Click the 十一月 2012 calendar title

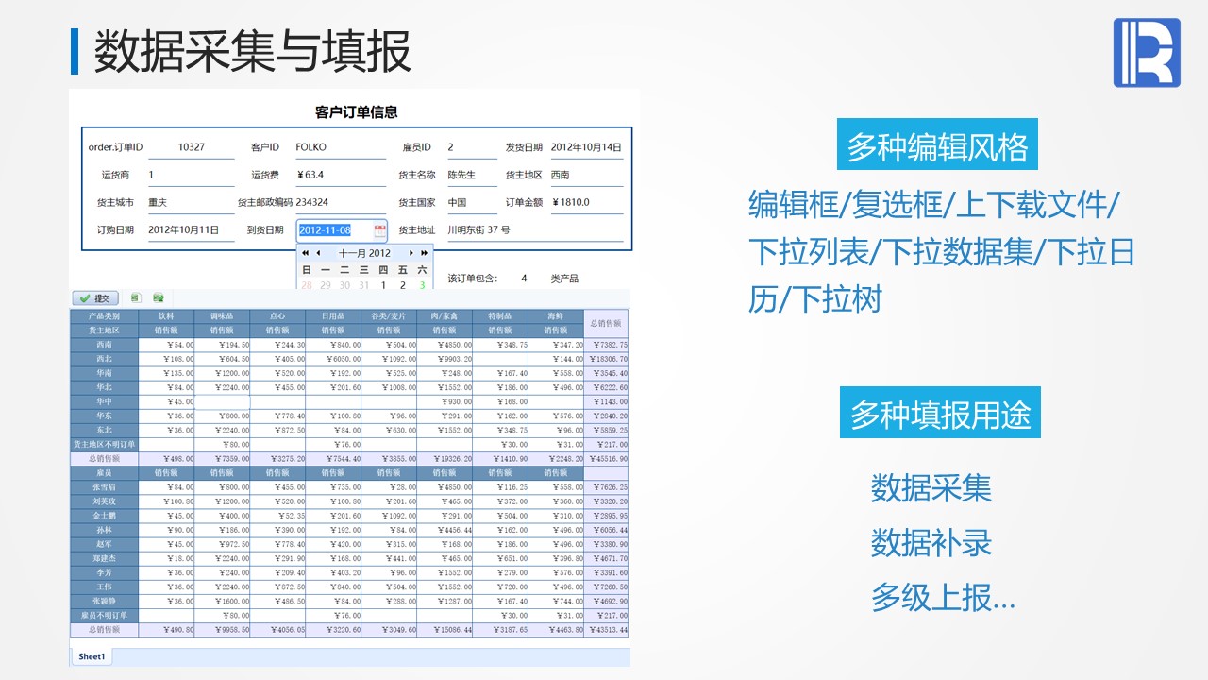[364, 253]
